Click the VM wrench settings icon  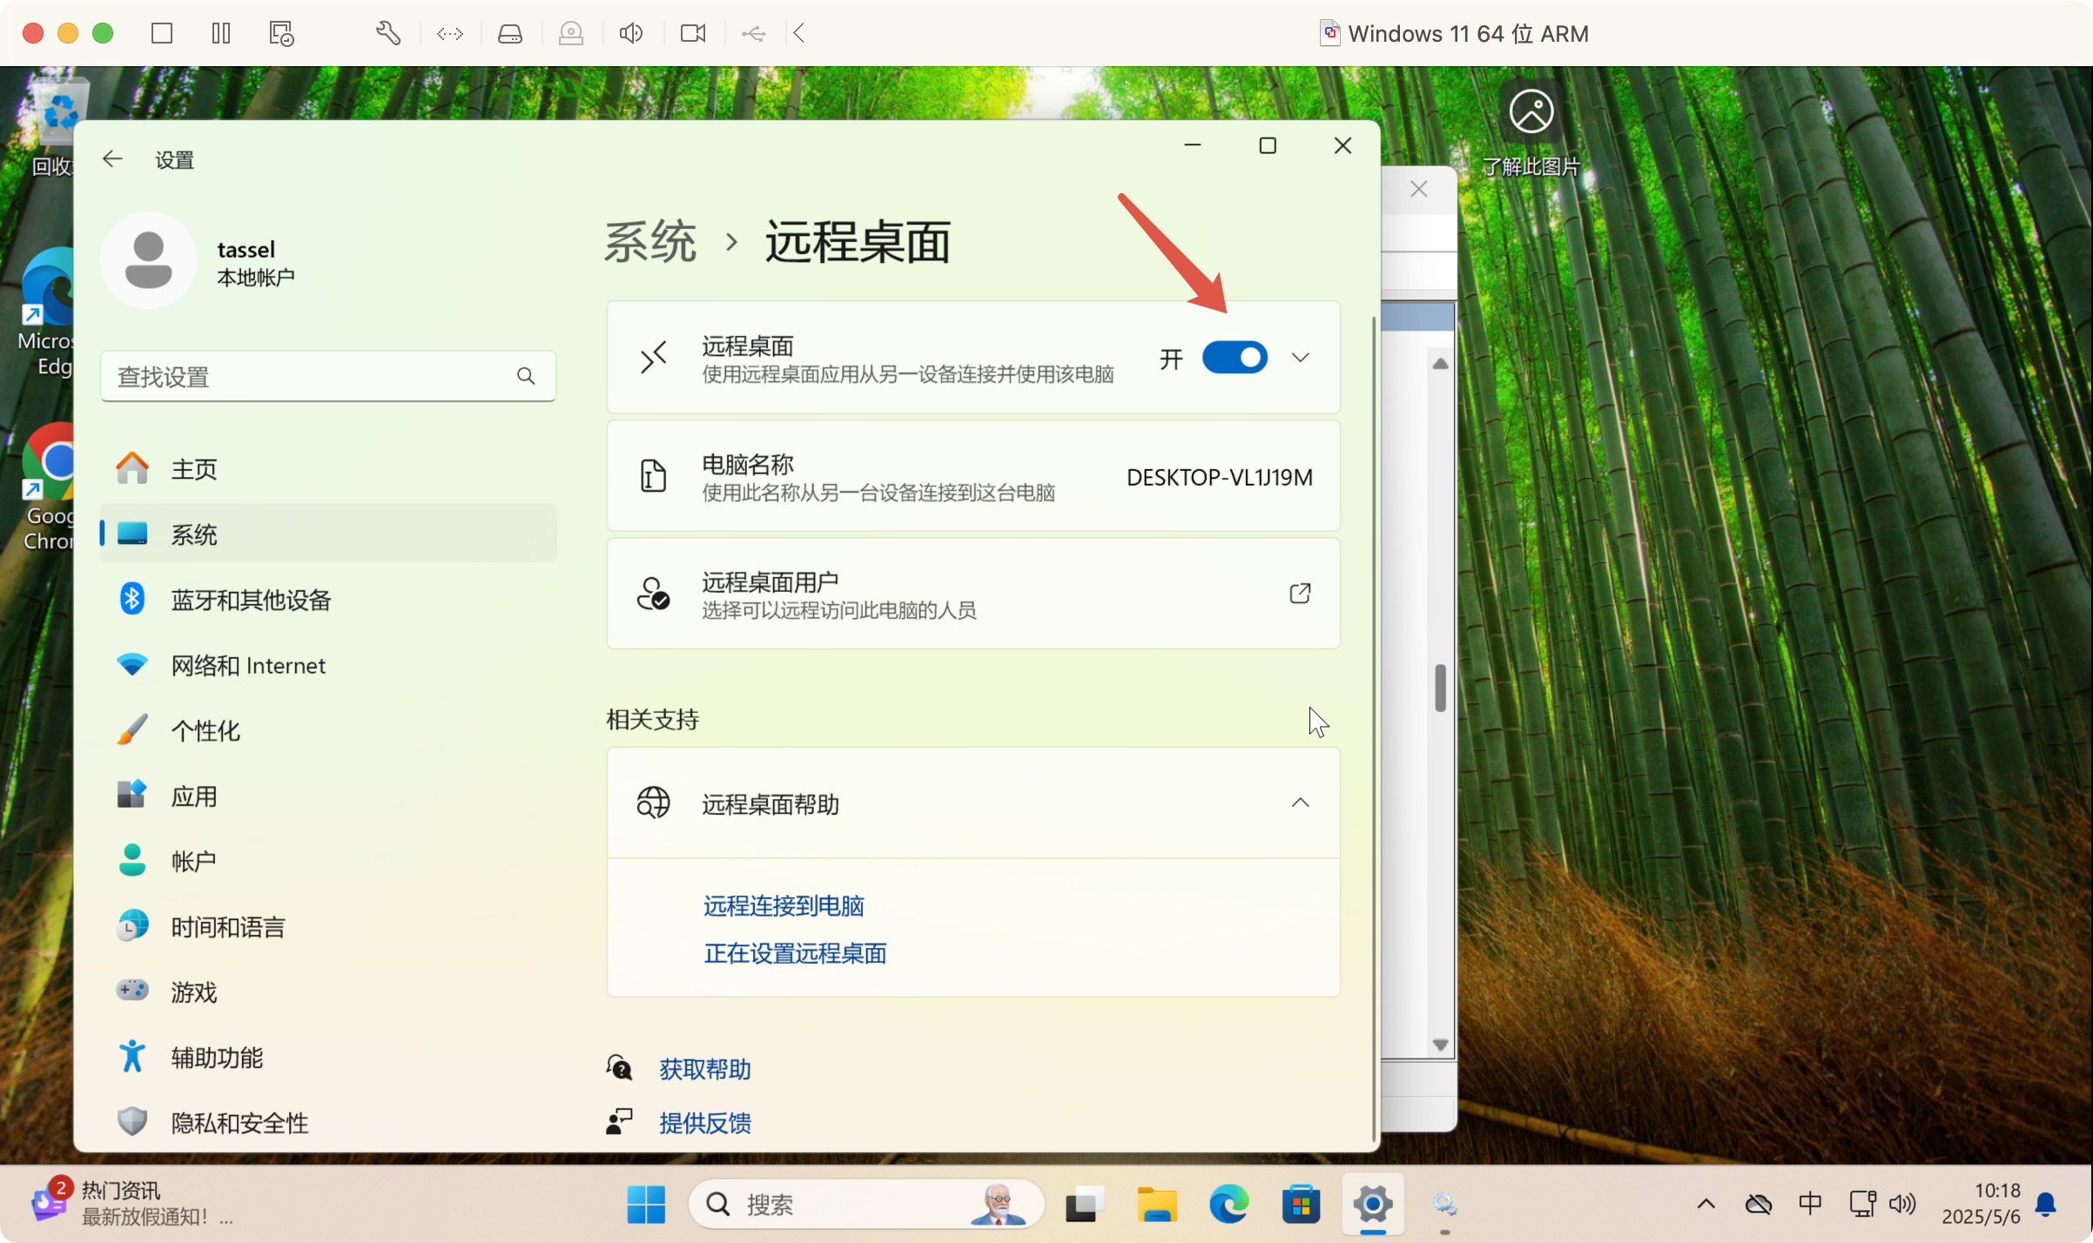pyautogui.click(x=387, y=33)
